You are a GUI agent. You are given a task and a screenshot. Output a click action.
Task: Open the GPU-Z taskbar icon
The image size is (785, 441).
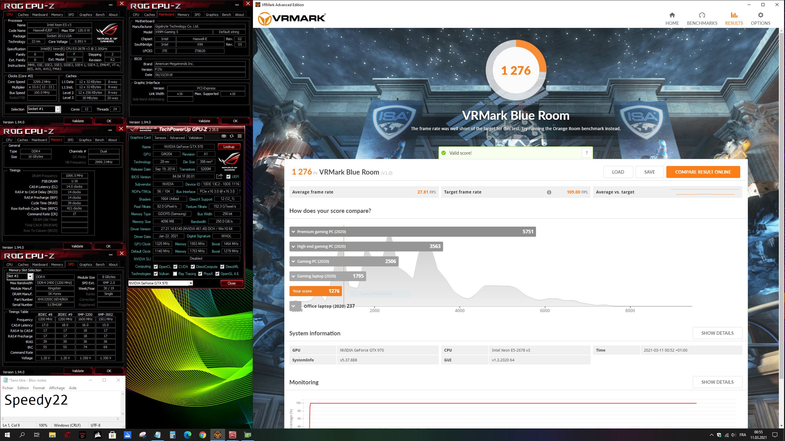pyautogui.click(x=247, y=435)
